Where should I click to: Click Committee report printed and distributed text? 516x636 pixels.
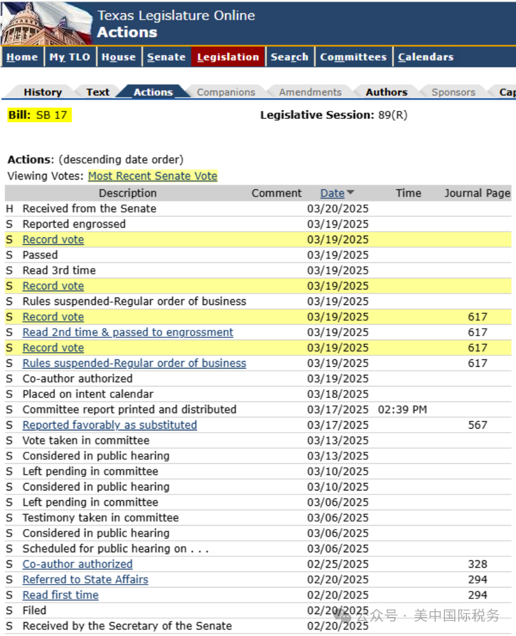(x=129, y=410)
